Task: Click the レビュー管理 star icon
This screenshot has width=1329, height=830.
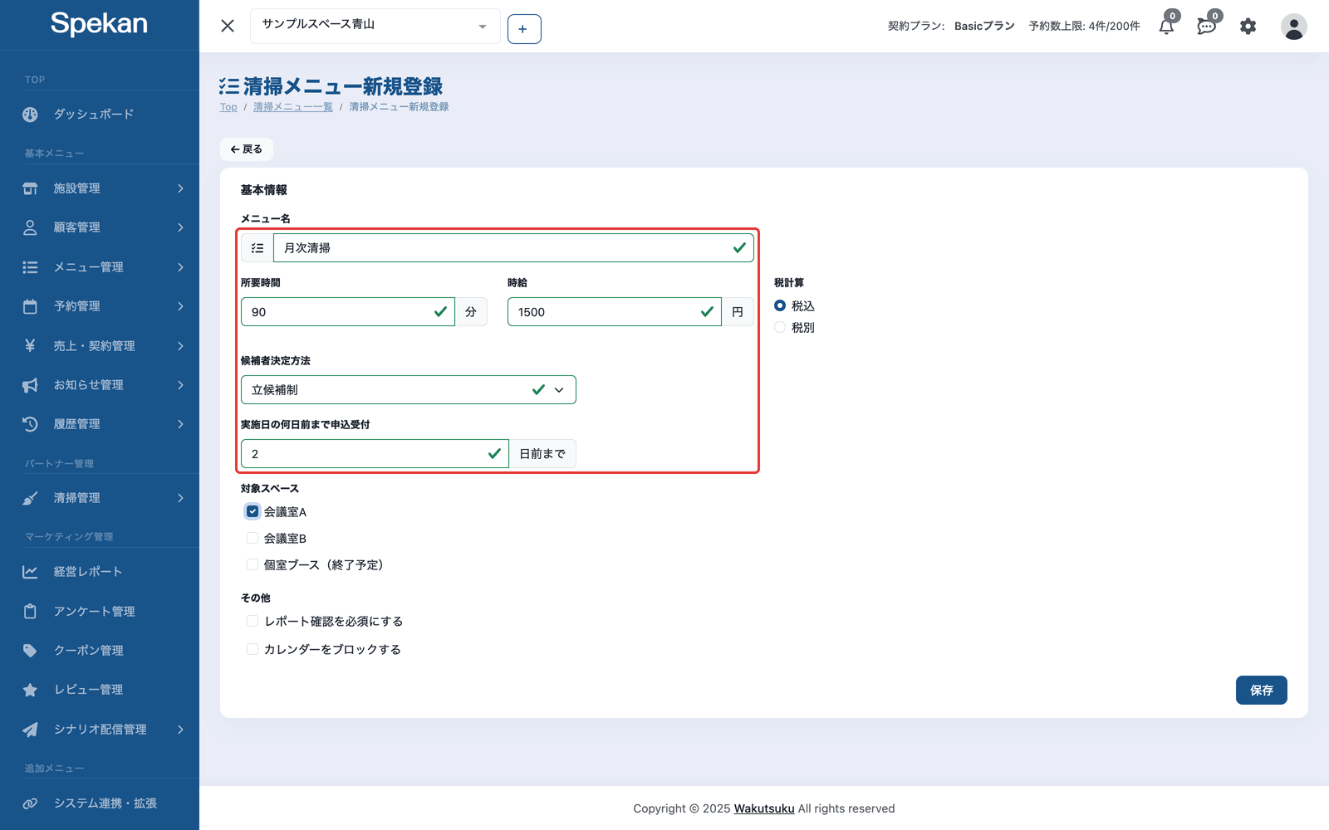Action: pos(30,690)
